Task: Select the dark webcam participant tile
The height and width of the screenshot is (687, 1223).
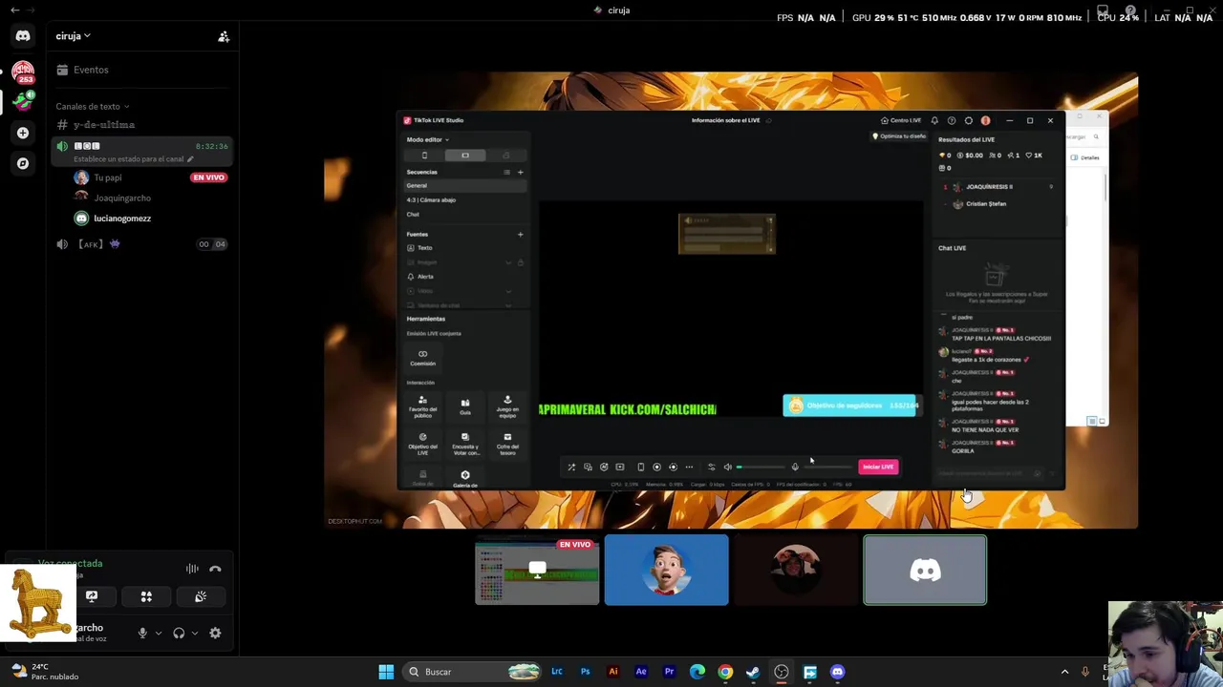Action: [x=796, y=571]
